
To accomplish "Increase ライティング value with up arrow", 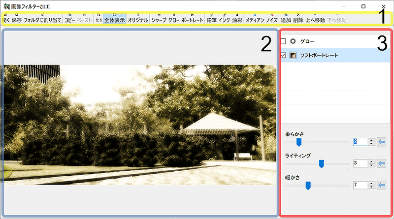I will [x=371, y=162].
